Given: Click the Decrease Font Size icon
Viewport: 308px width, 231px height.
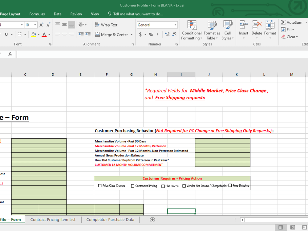Looking at the screenshot, I should click(48, 25).
